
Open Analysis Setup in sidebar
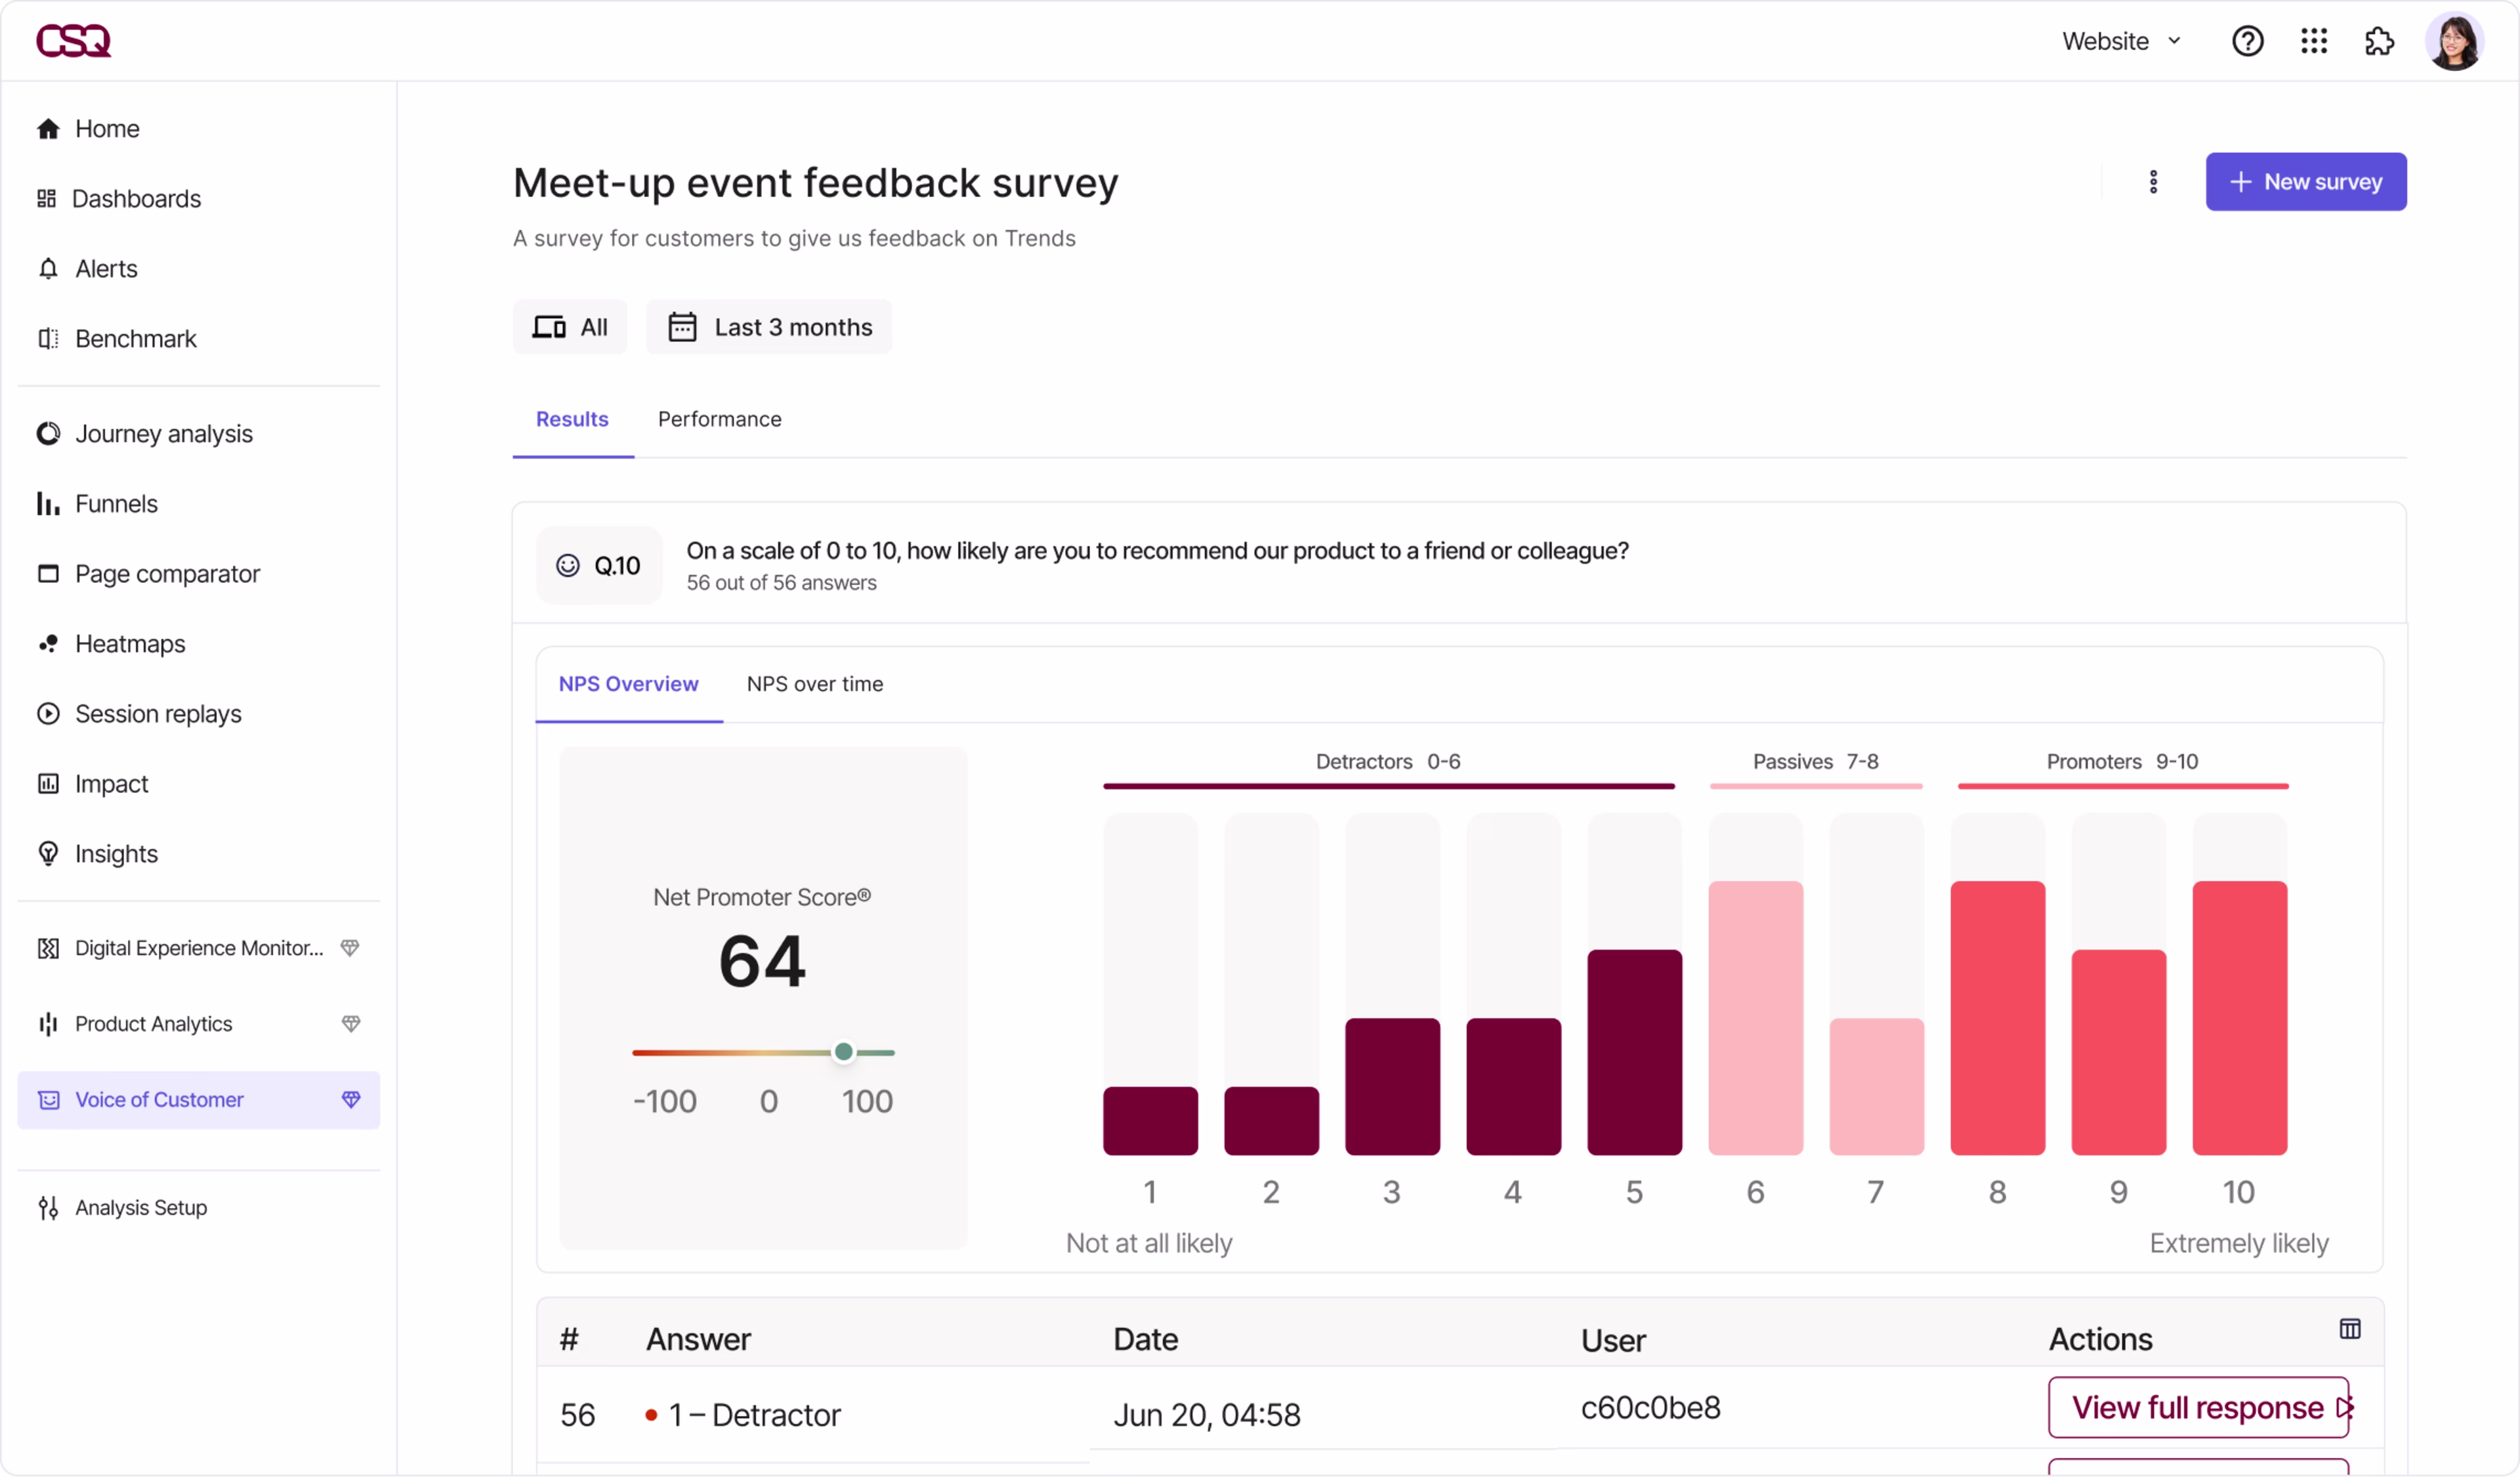click(x=141, y=1208)
